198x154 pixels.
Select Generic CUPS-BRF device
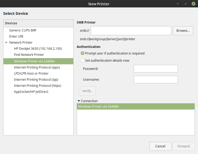tap(23, 30)
